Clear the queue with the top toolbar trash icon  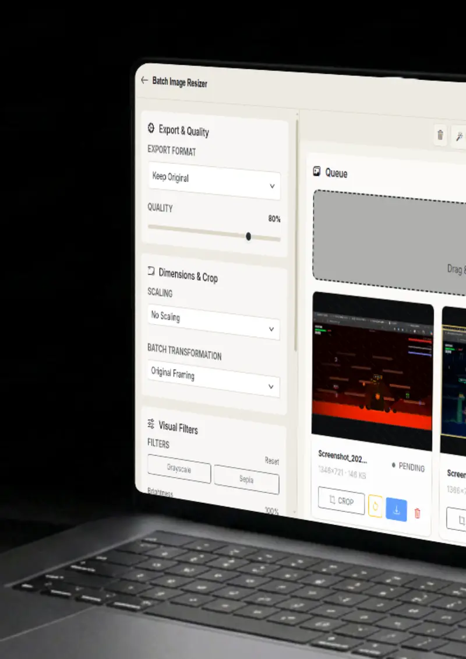[440, 135]
